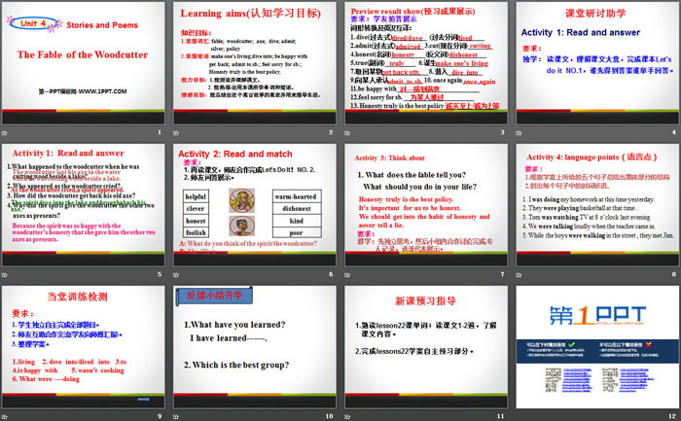Select the 'What have you learned?' slide

click(255, 350)
